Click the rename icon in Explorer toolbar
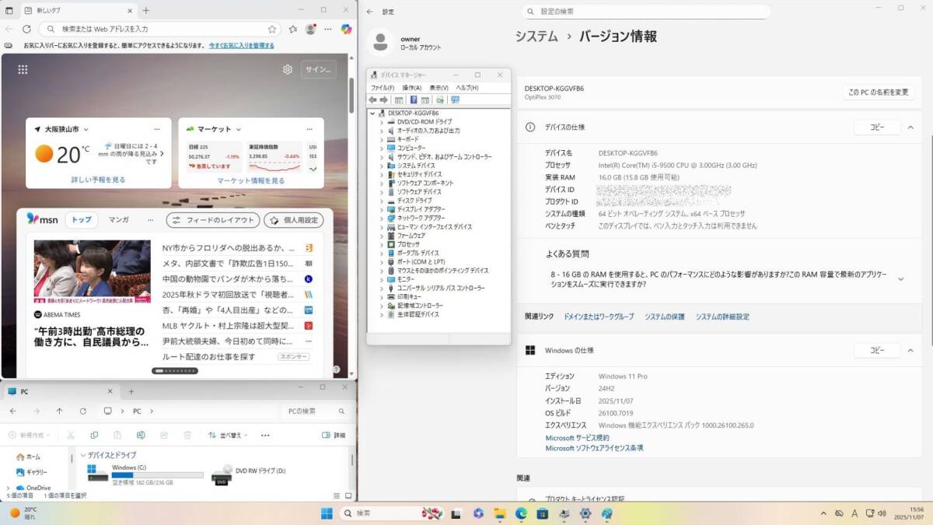The height and width of the screenshot is (525, 933). 141,436
